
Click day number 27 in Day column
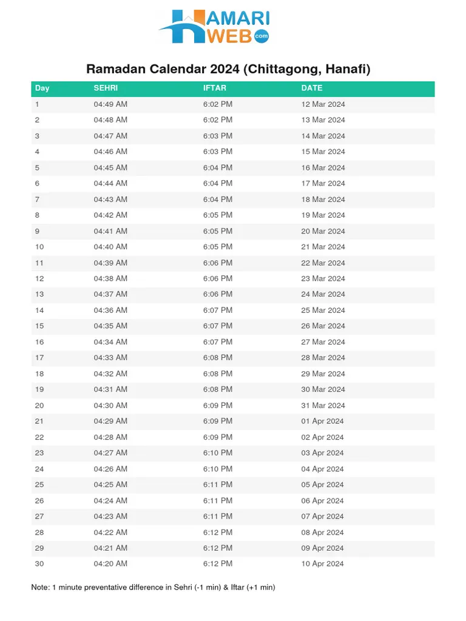point(39,516)
